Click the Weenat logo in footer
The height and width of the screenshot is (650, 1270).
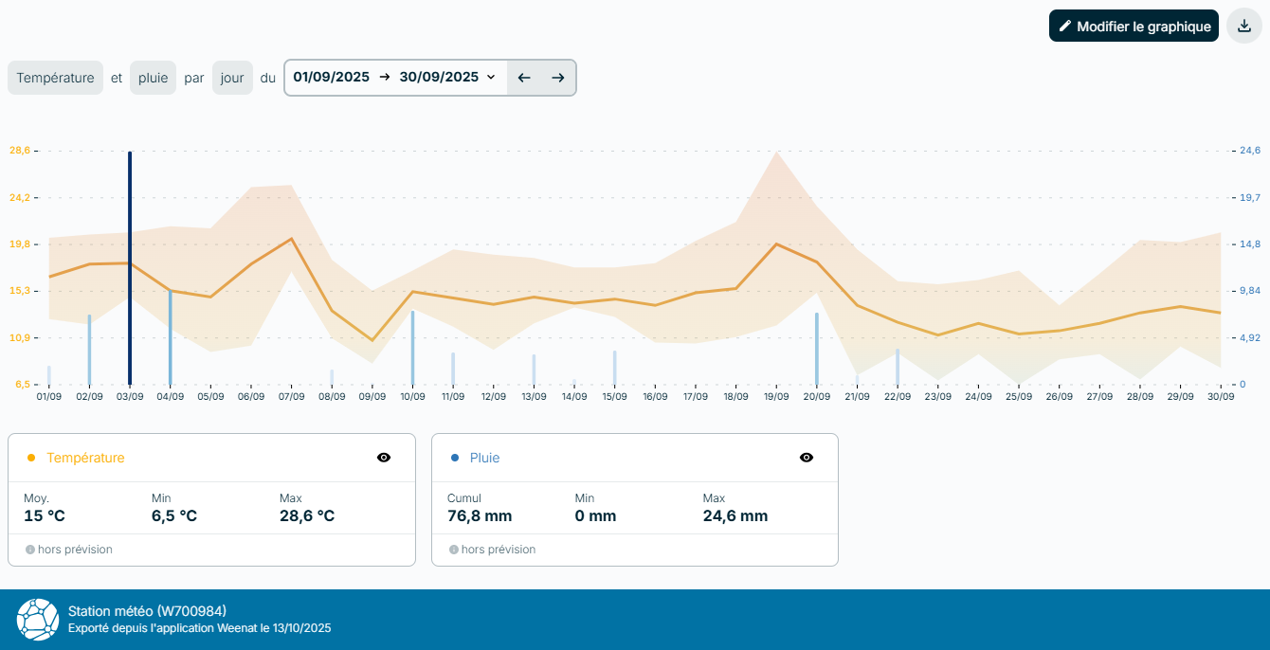[38, 619]
